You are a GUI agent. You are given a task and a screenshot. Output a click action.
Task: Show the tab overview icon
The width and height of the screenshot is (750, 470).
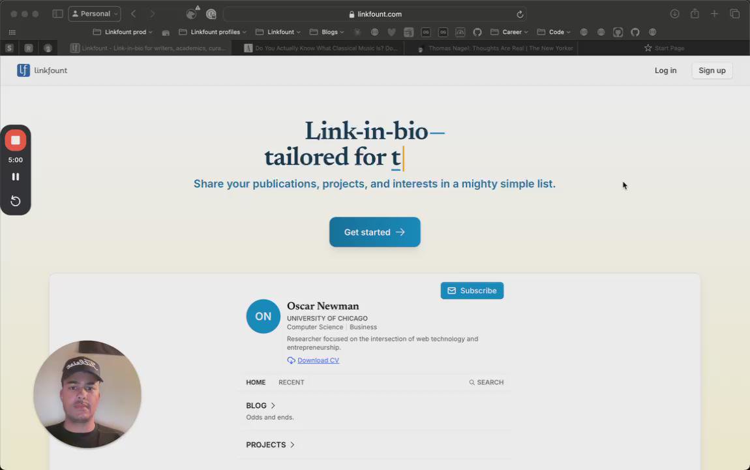[x=735, y=14]
